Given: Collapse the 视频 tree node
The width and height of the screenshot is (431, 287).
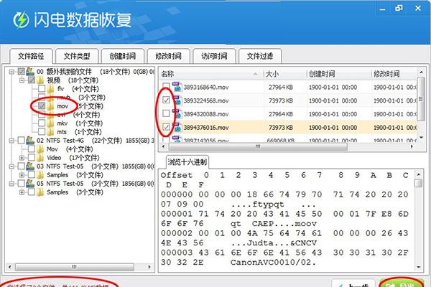Looking at the screenshot, I should pyautogui.click(x=22, y=80).
